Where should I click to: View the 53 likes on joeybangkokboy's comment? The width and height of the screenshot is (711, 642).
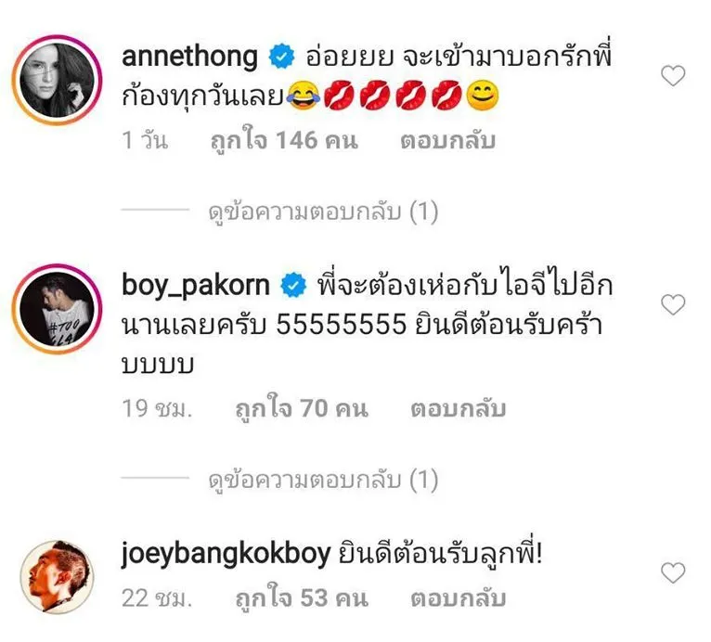click(x=302, y=597)
